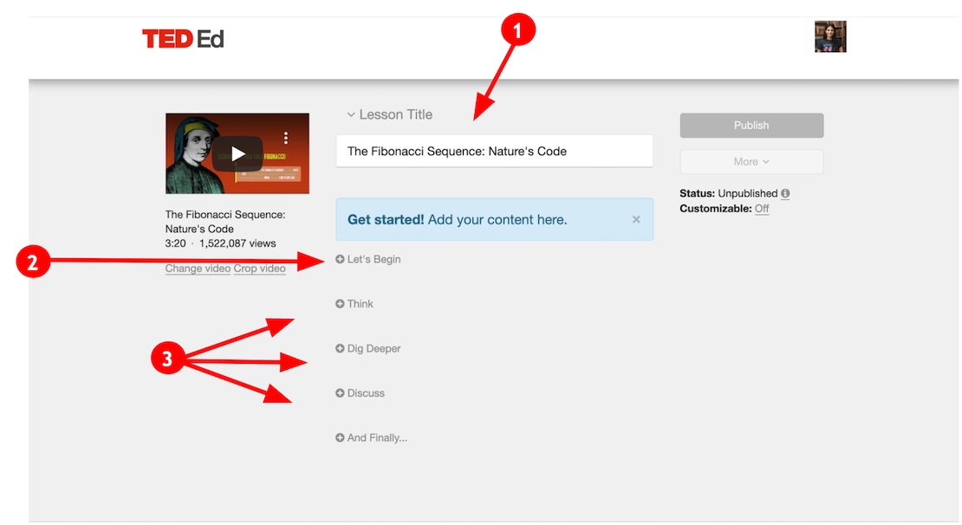Click the info icon next to Unpublished status
962x525 pixels.
pos(785,193)
